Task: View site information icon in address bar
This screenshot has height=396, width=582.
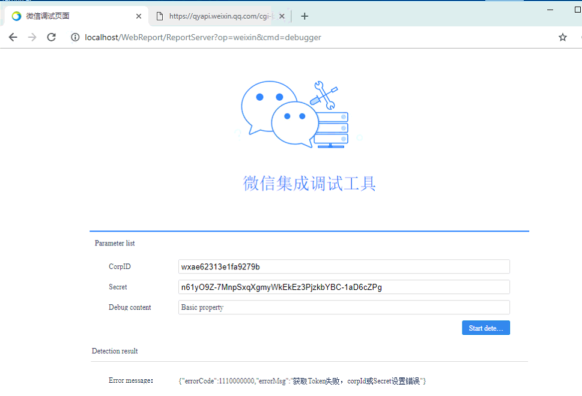Action: [75, 37]
